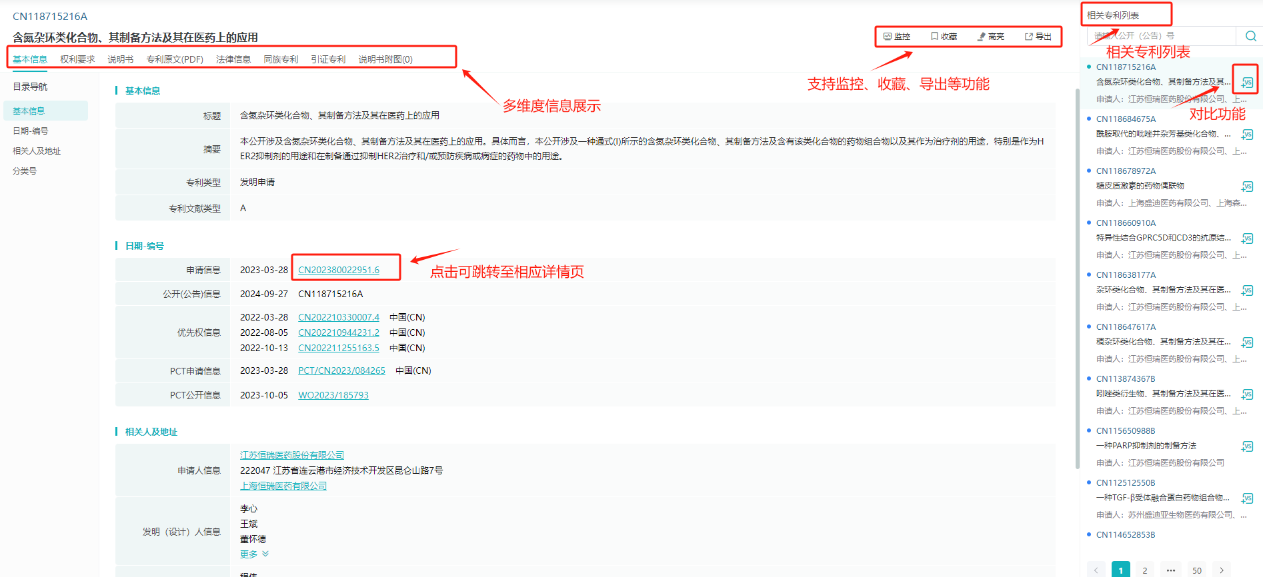Open CN118660910A in the related patents list
The width and height of the screenshot is (1263, 579).
(x=1126, y=223)
